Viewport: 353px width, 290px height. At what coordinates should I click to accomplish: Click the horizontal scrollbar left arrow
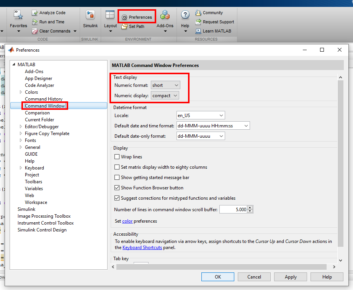pyautogui.click(x=113, y=267)
